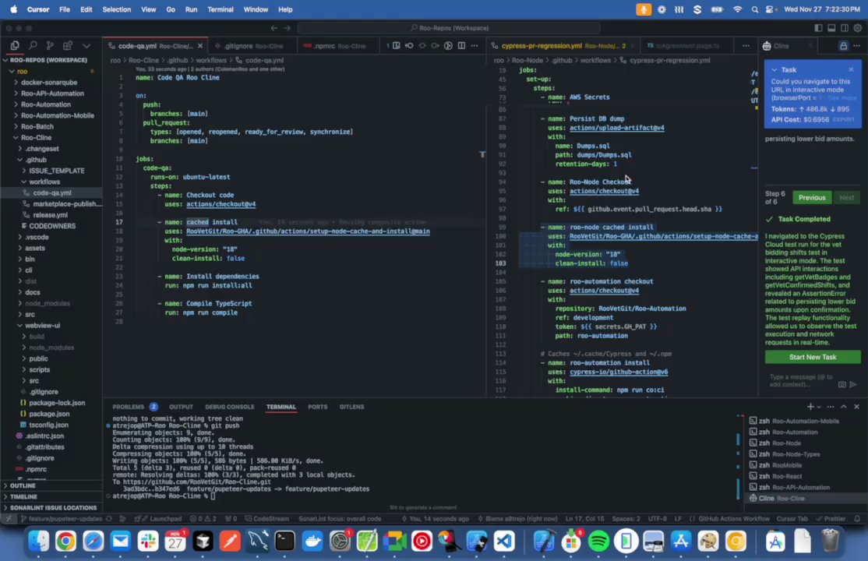Click actions/checkout@v4 link in code-qa.yml
This screenshot has height=561, width=868.
click(x=221, y=204)
